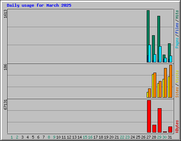Click day 15 on the x-axis
This screenshot has width=181, height=141.
[85, 137]
